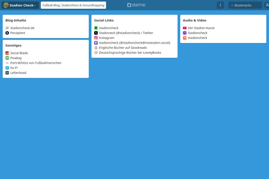Click the Letterboxd icon
This screenshot has height=179, width=269.
point(7,73)
